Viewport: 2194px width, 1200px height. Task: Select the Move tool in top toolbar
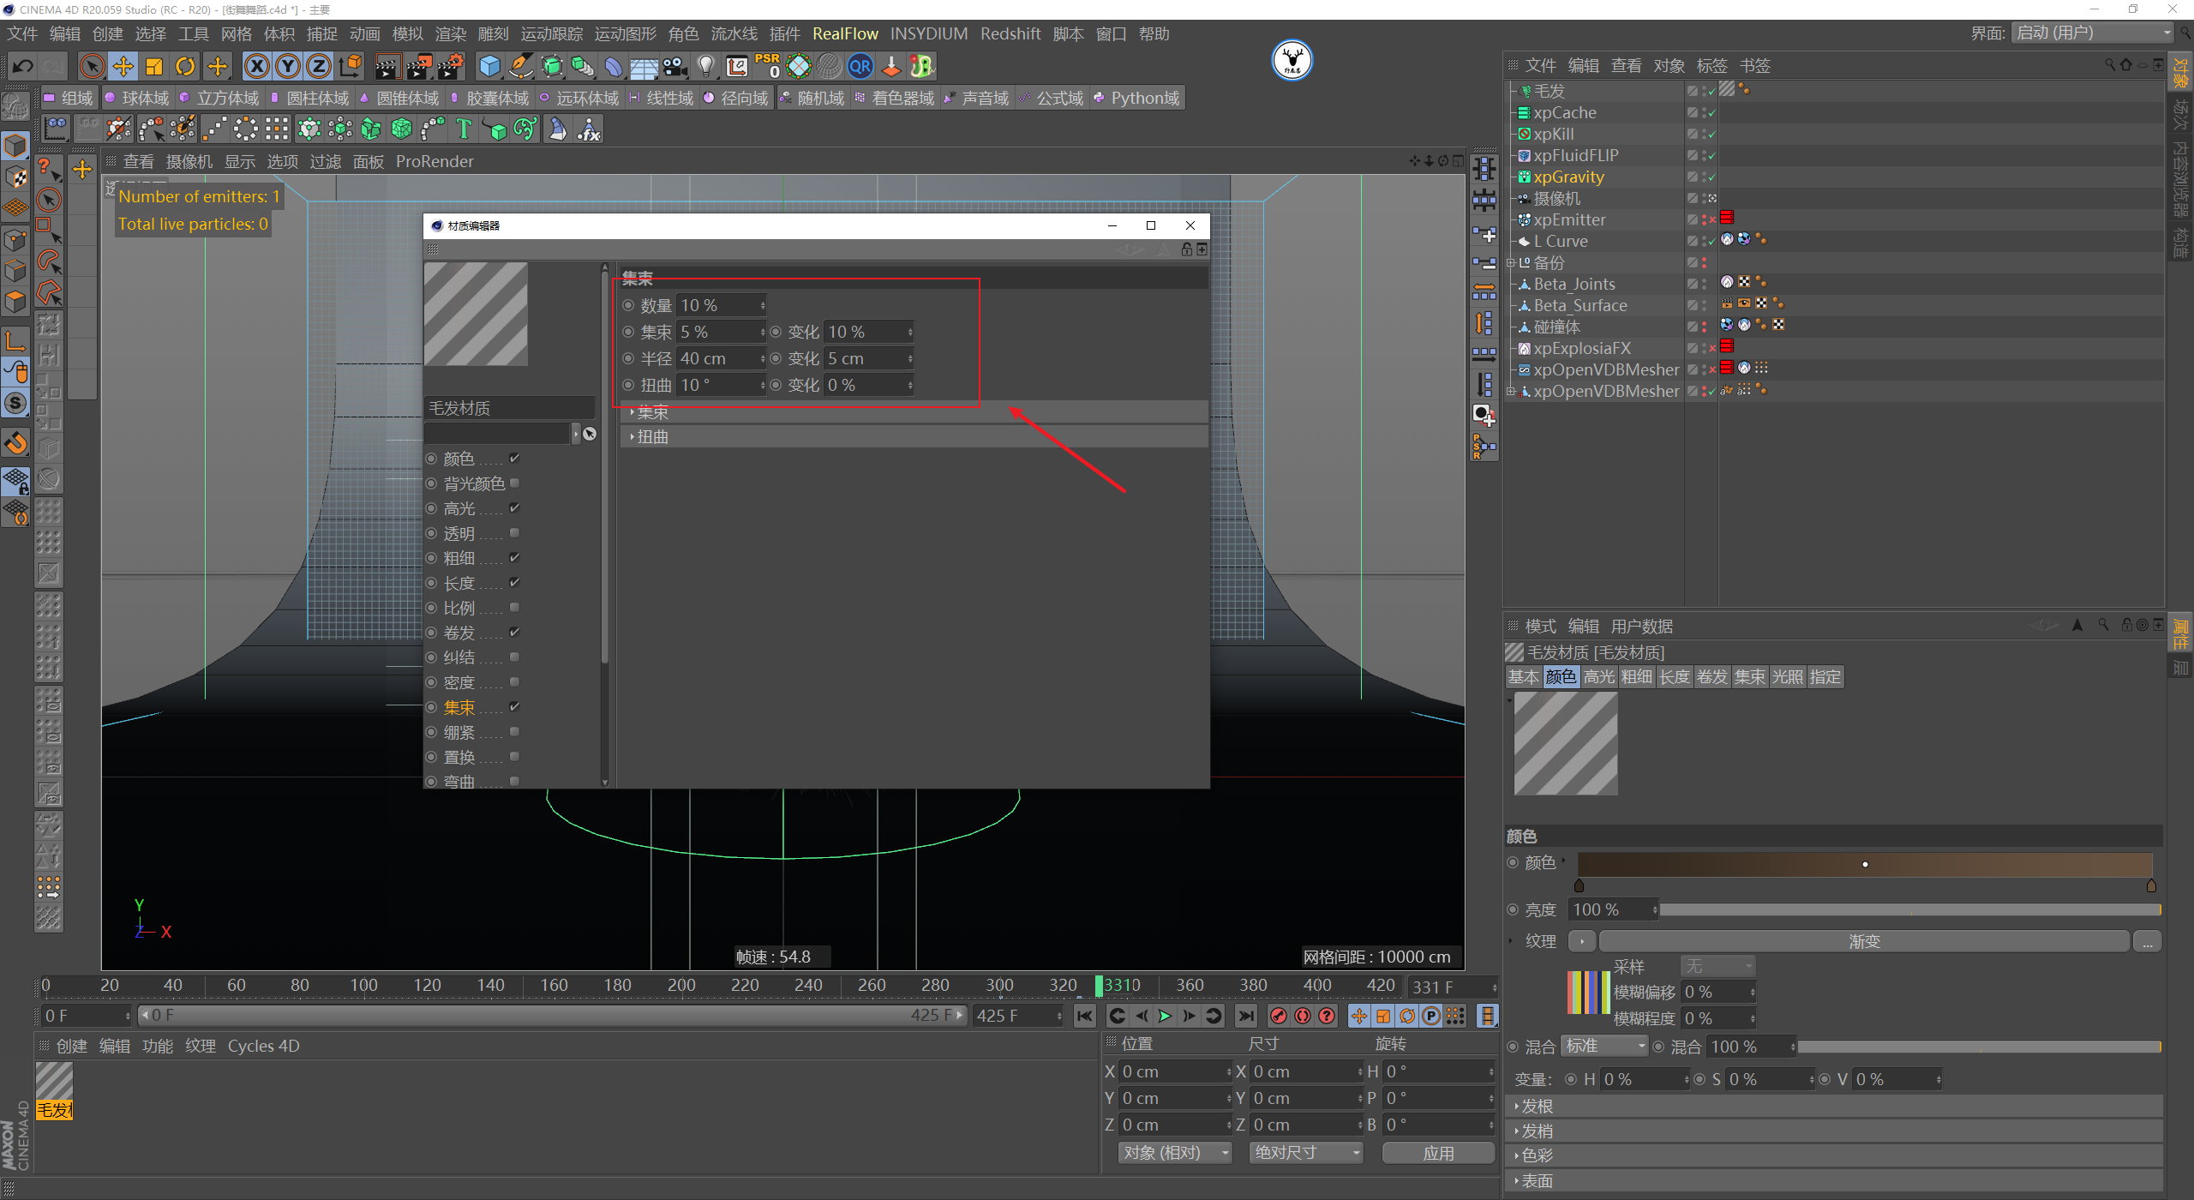(123, 66)
